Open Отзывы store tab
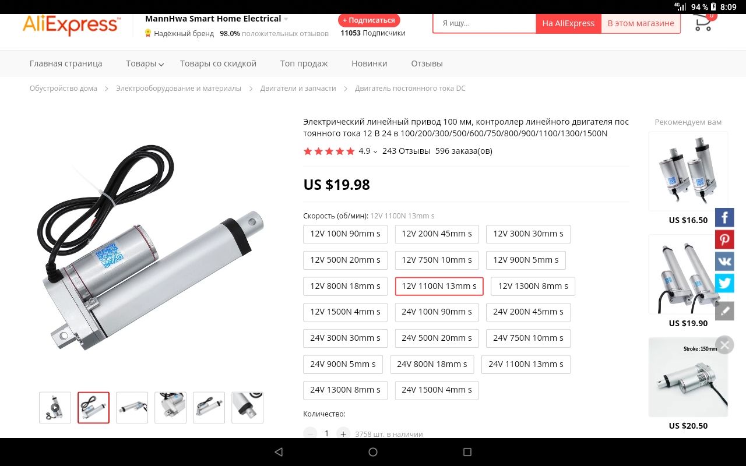 pos(427,63)
